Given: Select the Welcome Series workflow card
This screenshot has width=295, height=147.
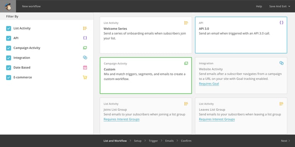Looking at the screenshot, I should pyautogui.click(x=146, y=35).
